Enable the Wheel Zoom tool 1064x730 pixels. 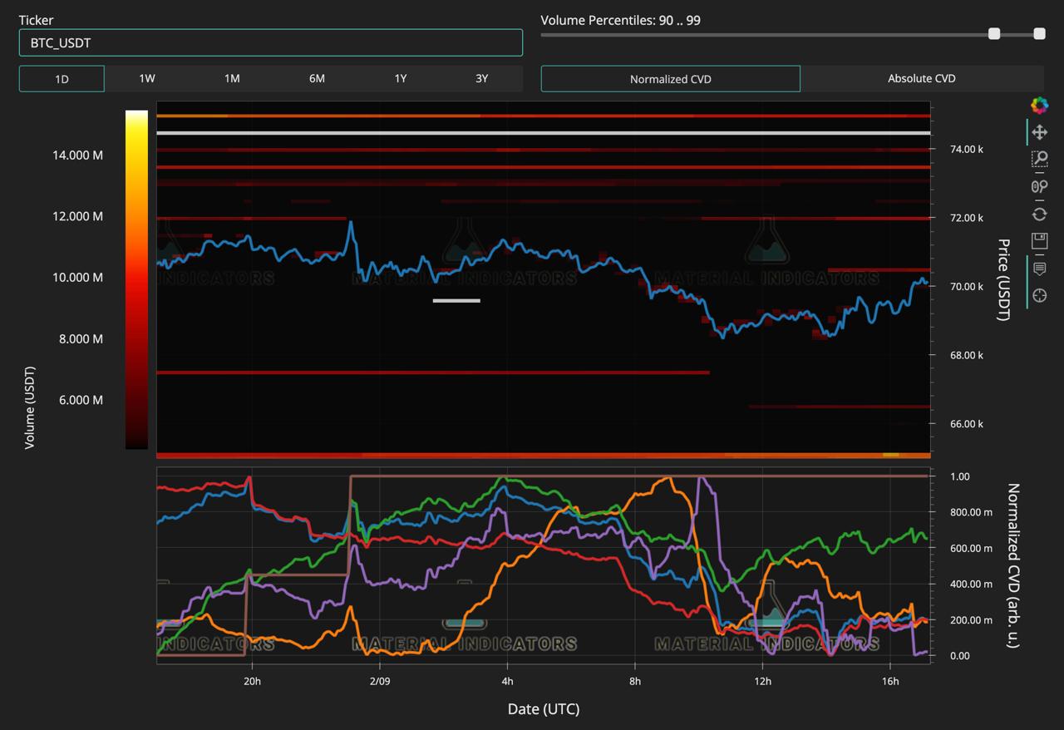pyautogui.click(x=1039, y=186)
